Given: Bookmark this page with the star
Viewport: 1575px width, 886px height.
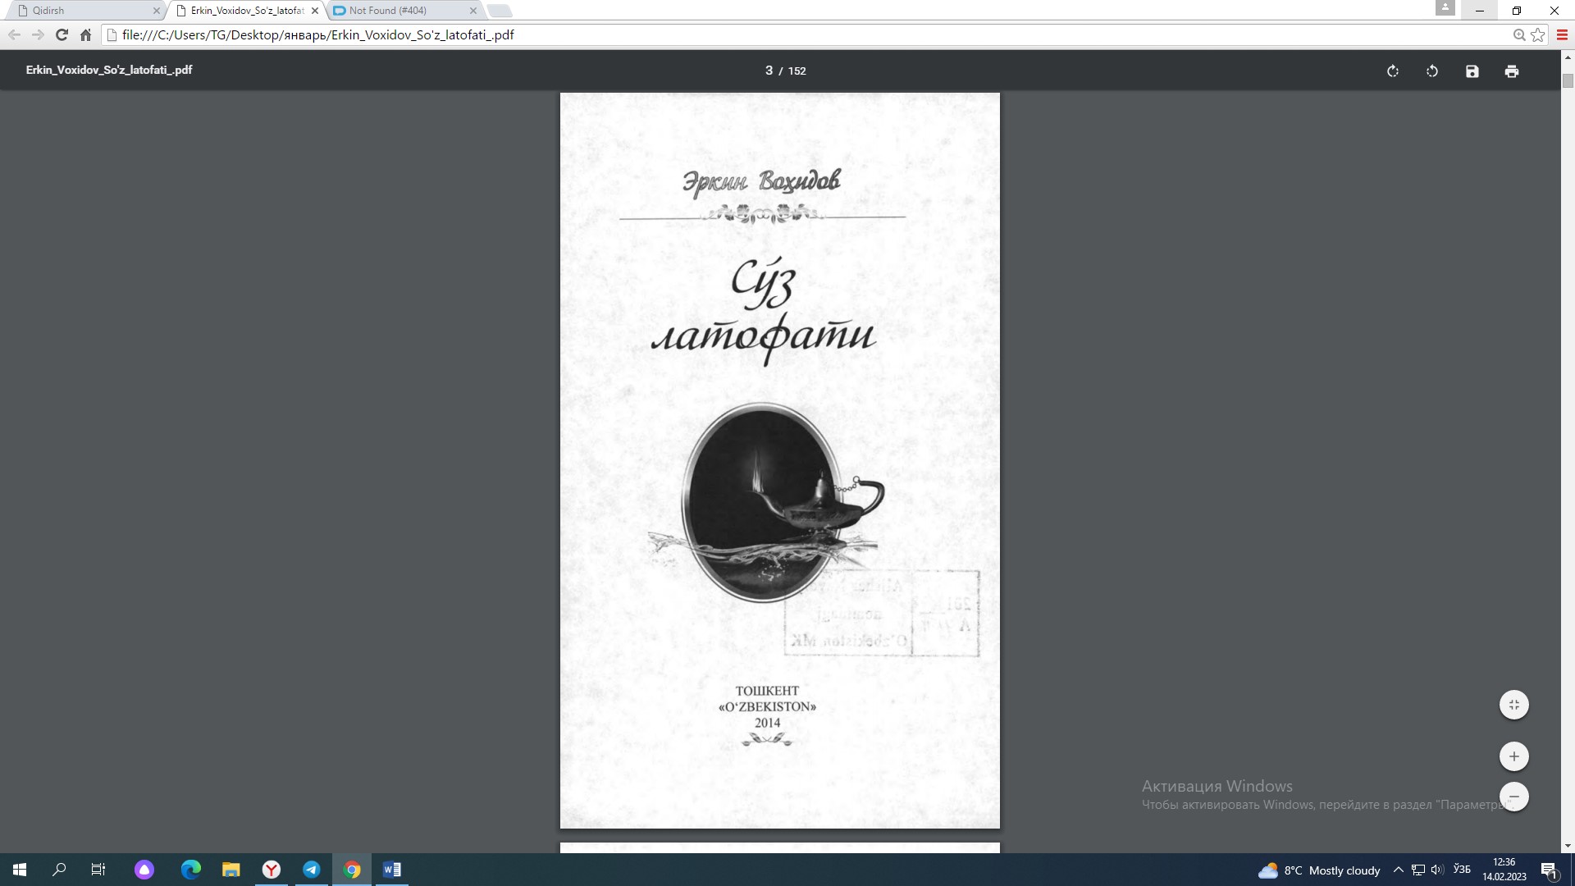Looking at the screenshot, I should click(1537, 35).
